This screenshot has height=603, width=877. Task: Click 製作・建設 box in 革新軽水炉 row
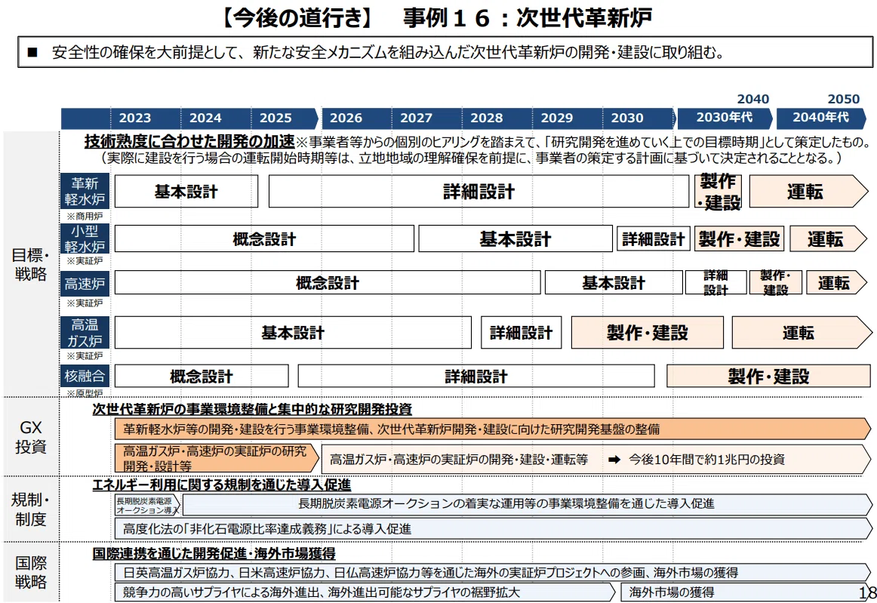tap(719, 192)
